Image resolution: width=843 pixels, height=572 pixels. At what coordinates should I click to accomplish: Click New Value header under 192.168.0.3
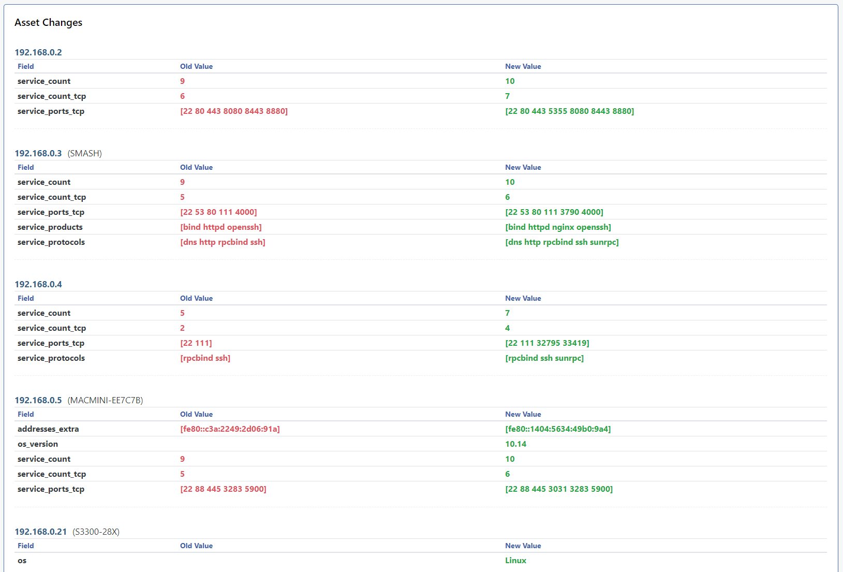(523, 167)
